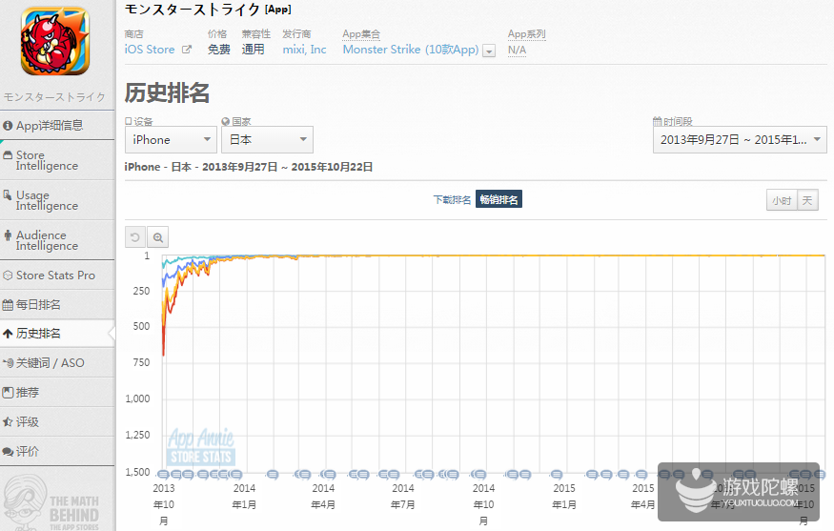The height and width of the screenshot is (531, 834).
Task: Open 关键词 / ASO page
Action: pyautogui.click(x=57, y=363)
